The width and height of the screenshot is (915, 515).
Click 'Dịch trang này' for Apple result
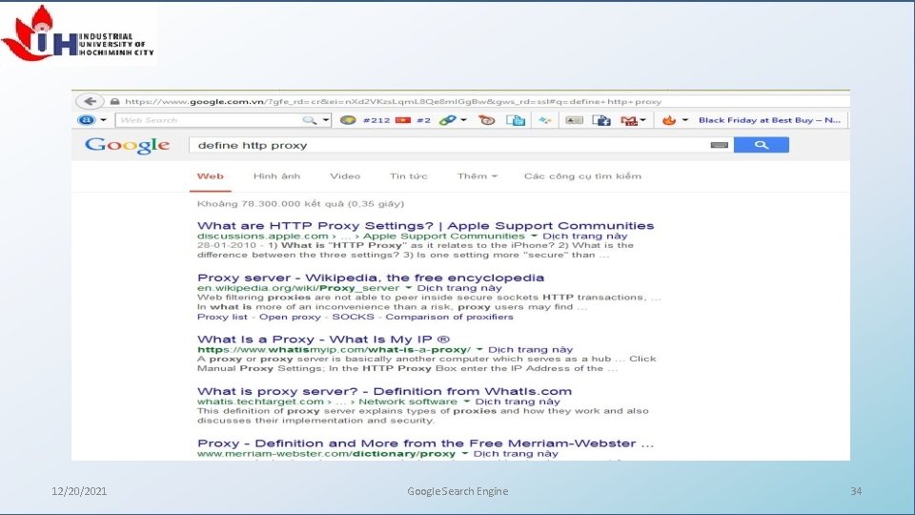coord(584,237)
